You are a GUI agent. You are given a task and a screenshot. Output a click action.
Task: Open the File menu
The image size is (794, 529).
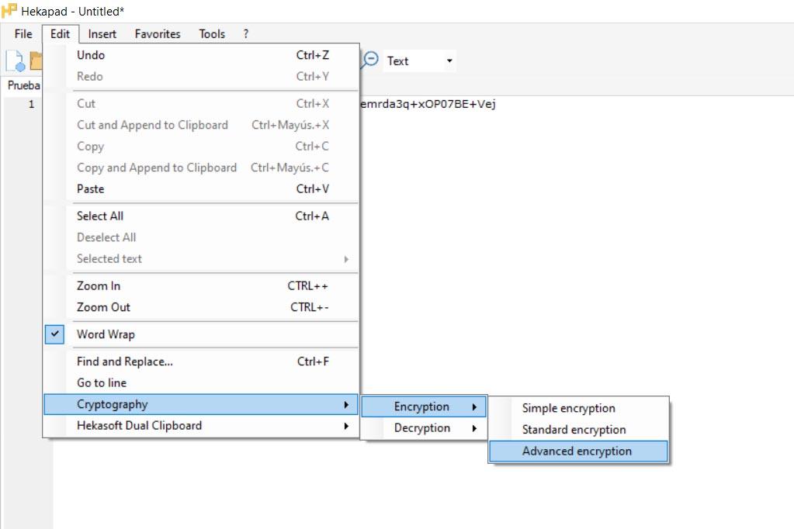tap(23, 34)
